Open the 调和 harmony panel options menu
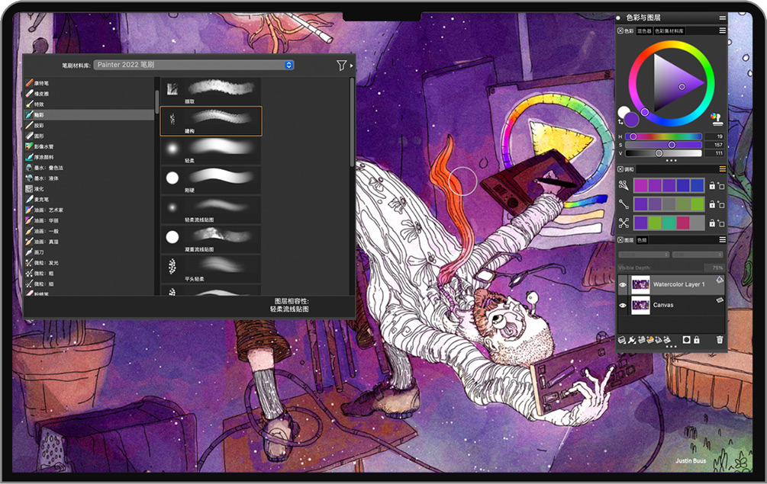767x484 pixels. [x=722, y=169]
